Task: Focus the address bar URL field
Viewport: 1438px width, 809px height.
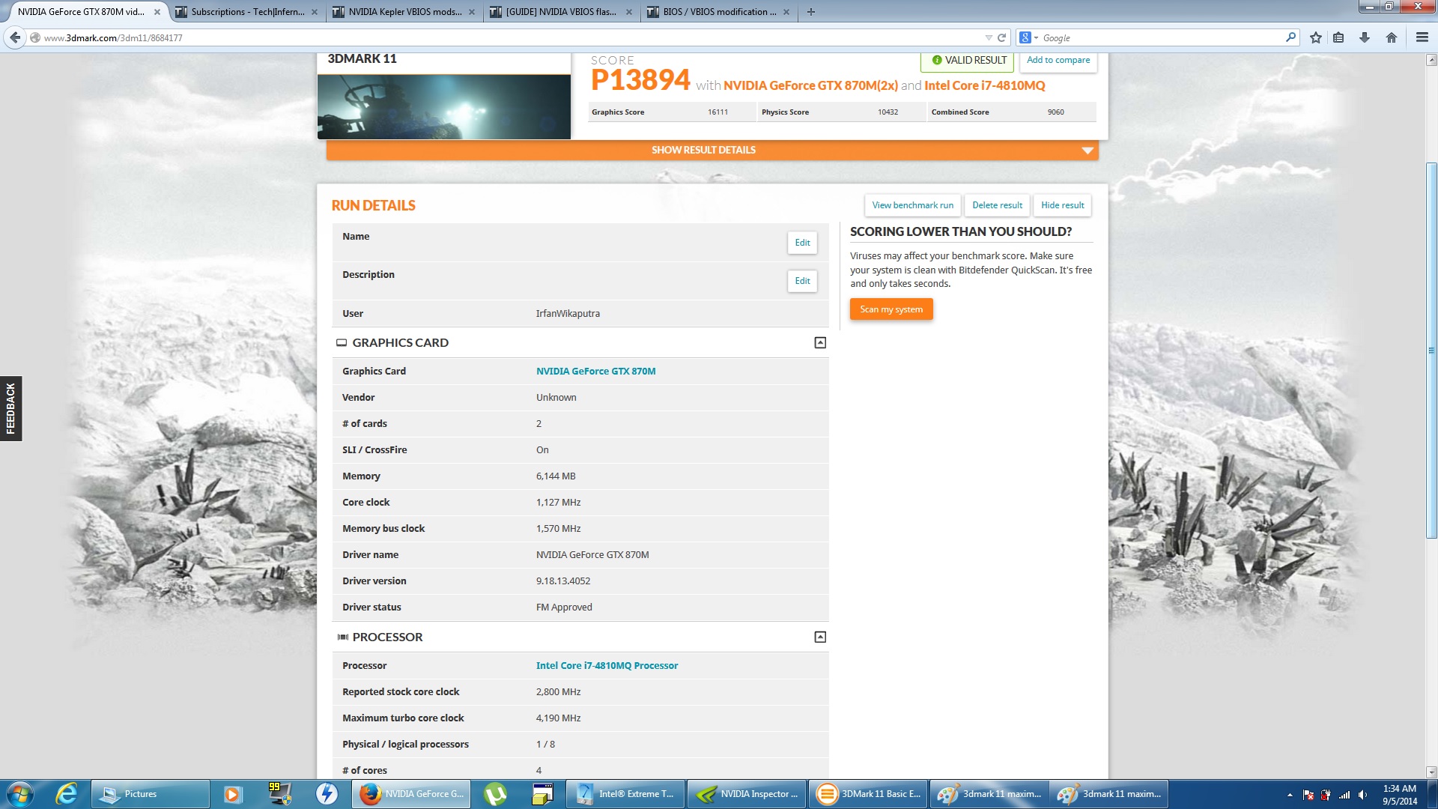Action: [509, 37]
